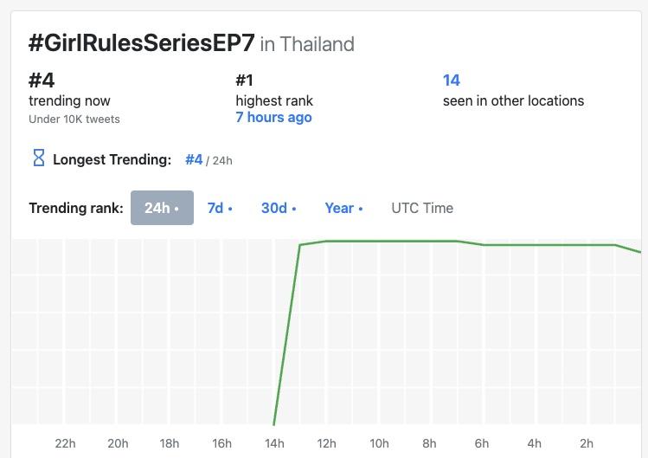Click the 12h mark on chart axis
The height and width of the screenshot is (458, 648).
point(326,443)
